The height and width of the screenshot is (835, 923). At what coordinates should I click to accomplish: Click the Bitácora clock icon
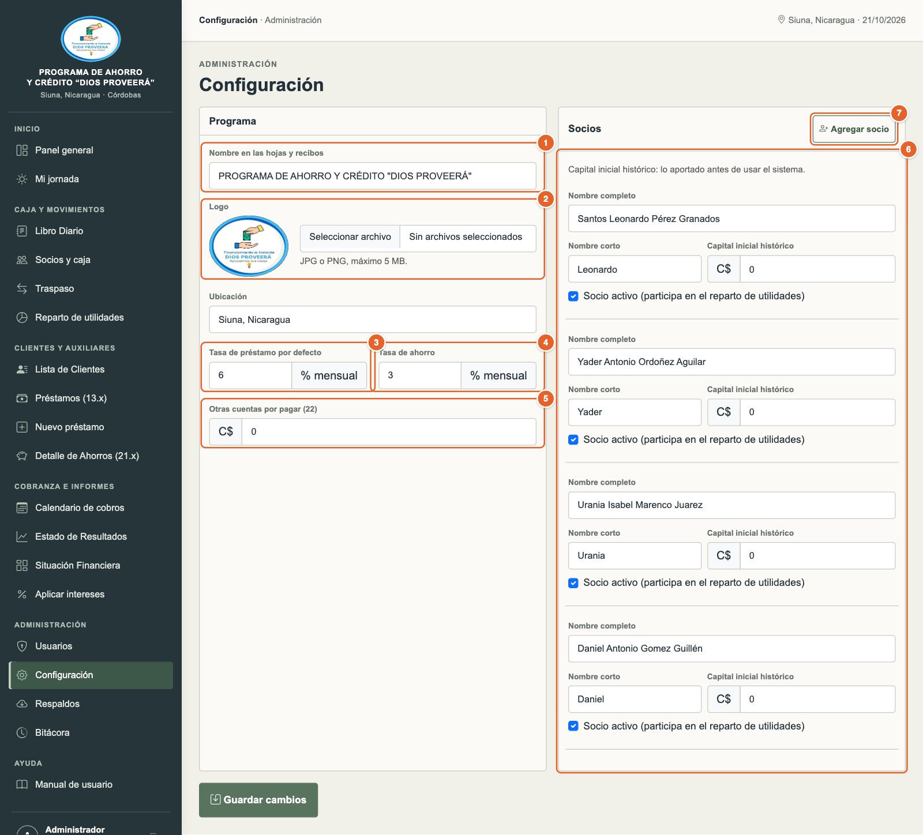[22, 733]
